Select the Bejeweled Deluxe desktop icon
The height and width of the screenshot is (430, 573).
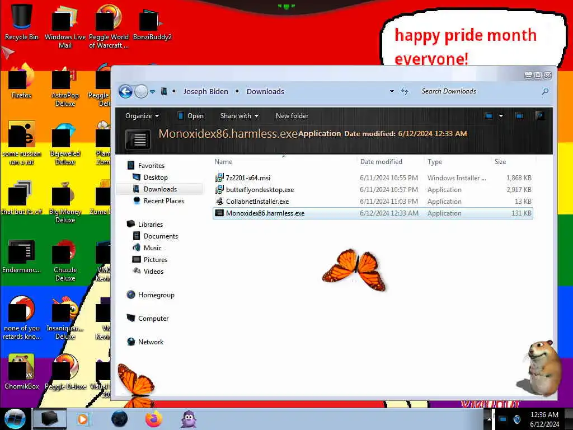coord(65,144)
